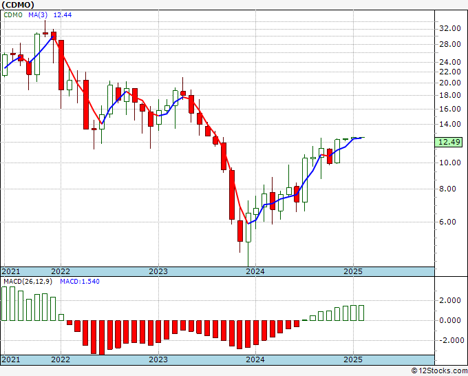Image resolution: width=468 pixels, height=376 pixels.
Task: Open the 12Stocks.com copyright link
Action: (439, 371)
